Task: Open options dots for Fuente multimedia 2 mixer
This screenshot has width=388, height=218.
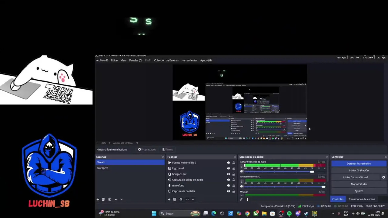Action: pyautogui.click(x=242, y=181)
